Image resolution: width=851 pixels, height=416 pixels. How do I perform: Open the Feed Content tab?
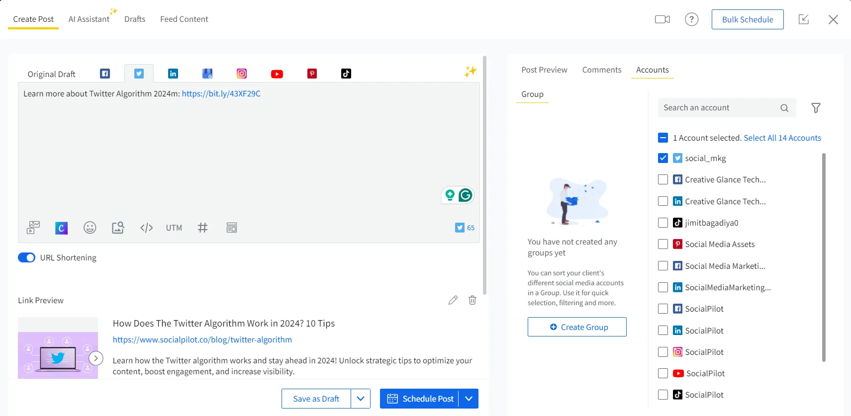coord(184,19)
